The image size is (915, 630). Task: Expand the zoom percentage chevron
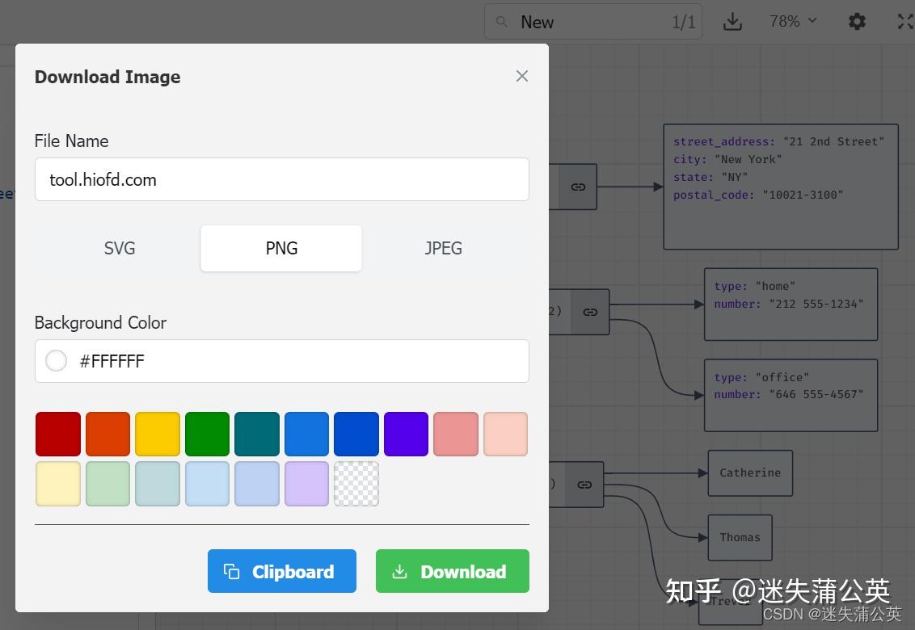coord(811,22)
